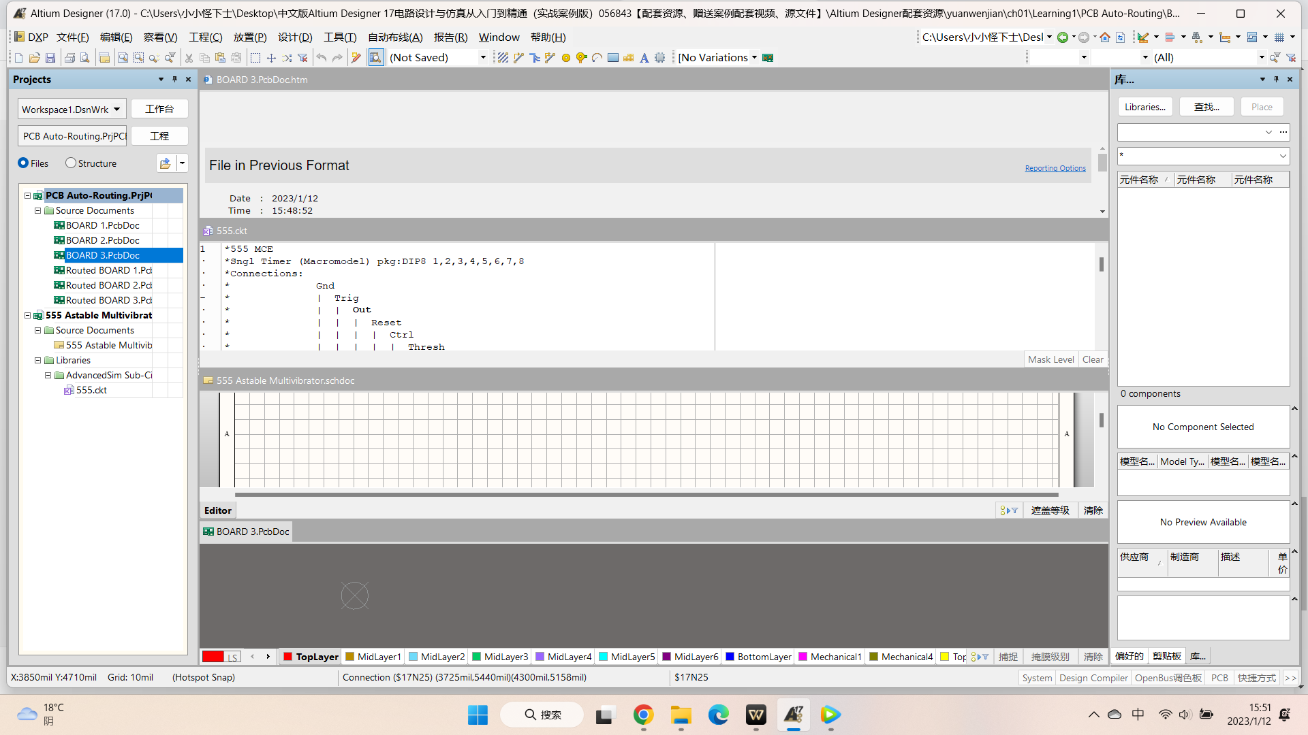Open the Reporting Options link

[1055, 168]
